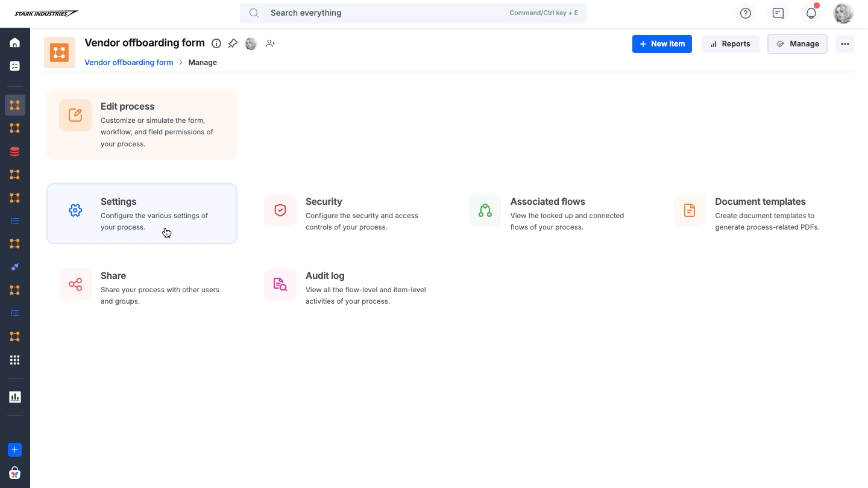Open the messages chat icon in header
The width and height of the screenshot is (868, 488).
778,13
